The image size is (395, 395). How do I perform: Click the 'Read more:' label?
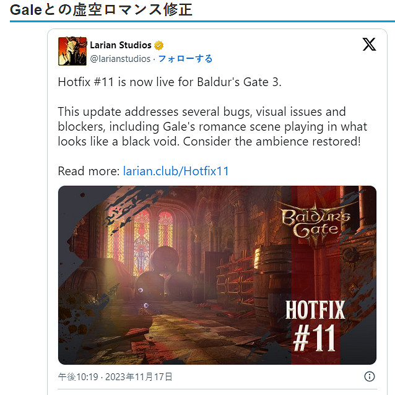[89, 171]
